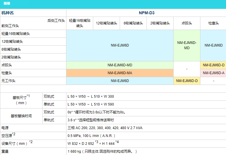226x155 pixels.
Task: Select the 2吸嘴贴装头 column header
Action: coord(160,23)
